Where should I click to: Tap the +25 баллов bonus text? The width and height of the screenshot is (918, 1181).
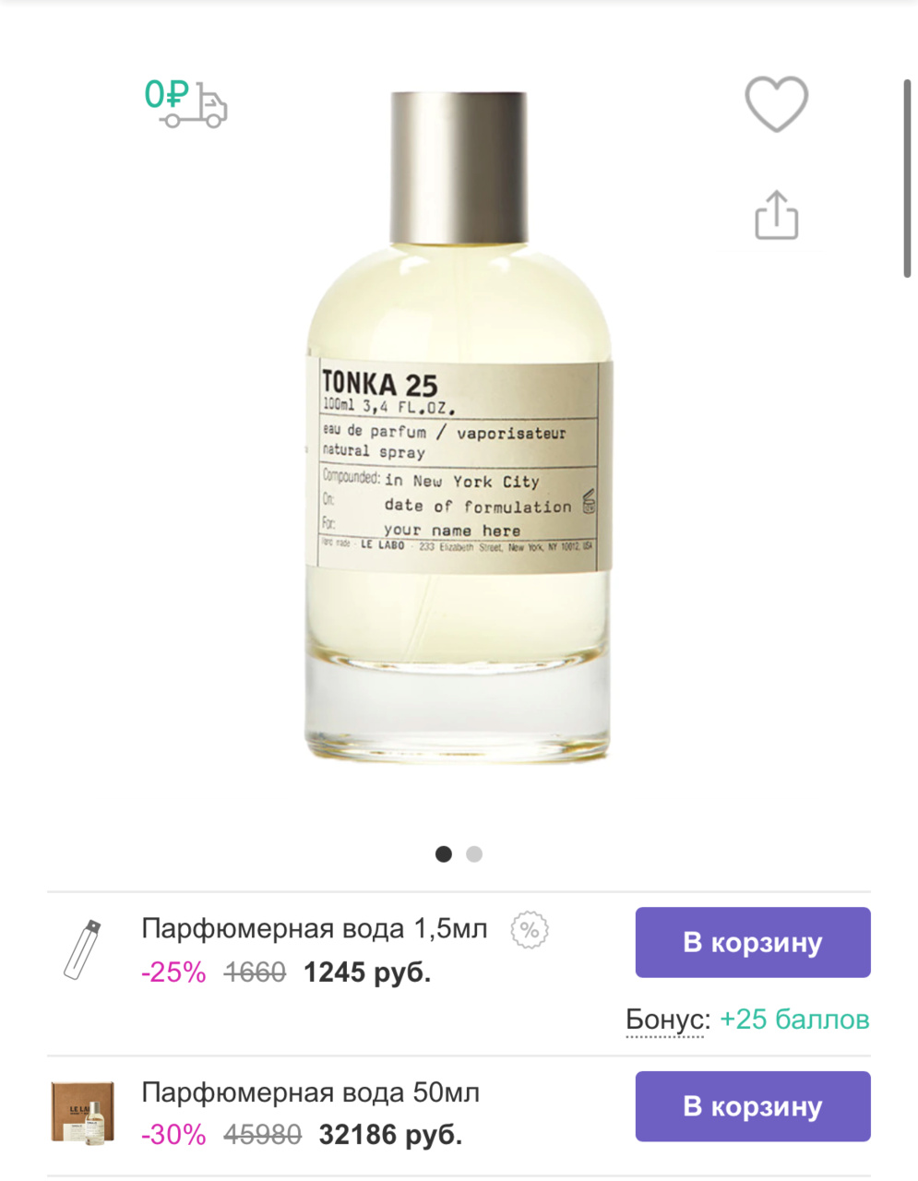[794, 1020]
